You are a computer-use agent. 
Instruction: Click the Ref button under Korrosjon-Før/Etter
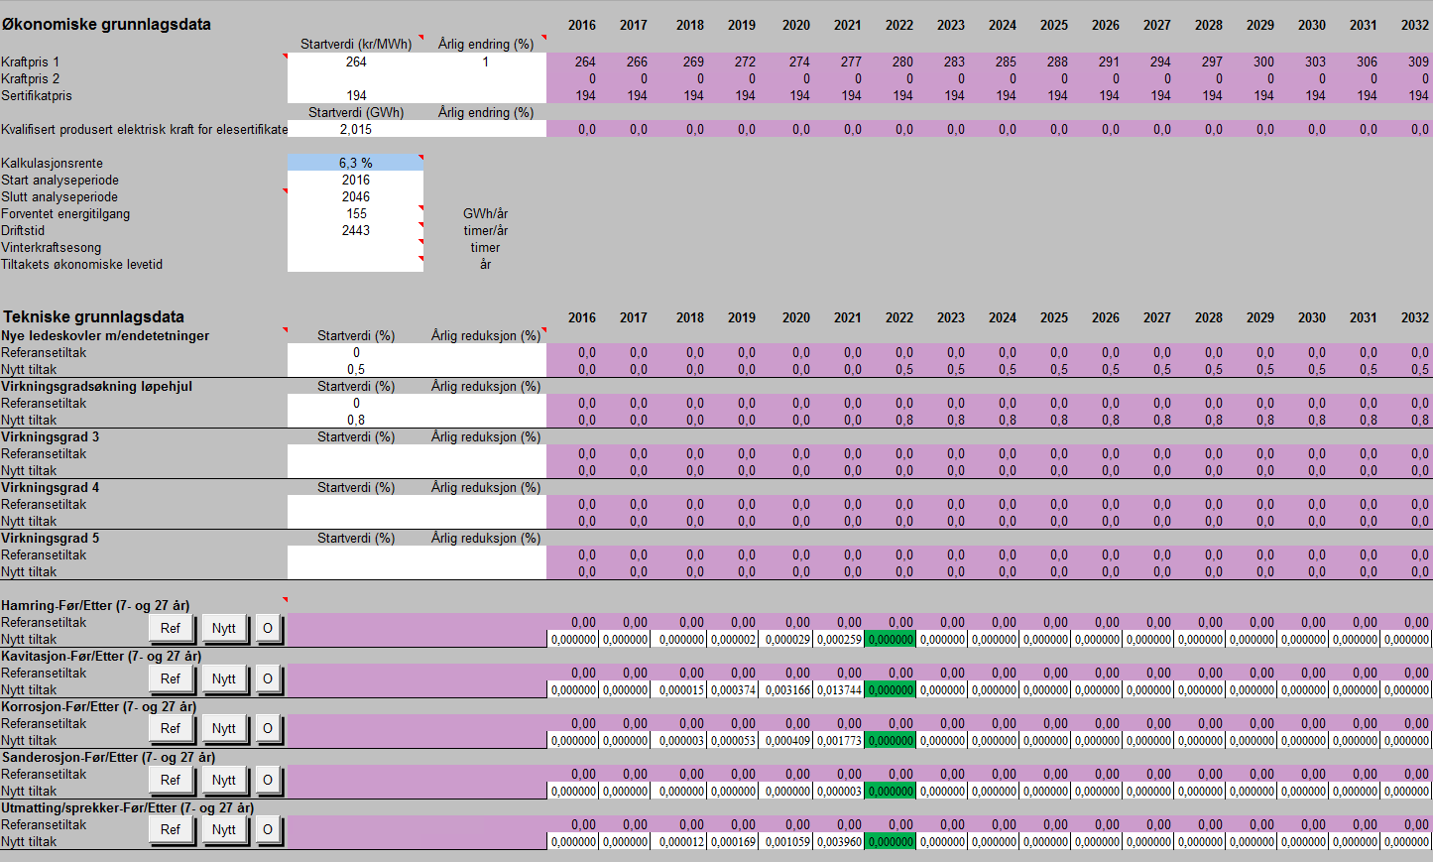point(172,728)
